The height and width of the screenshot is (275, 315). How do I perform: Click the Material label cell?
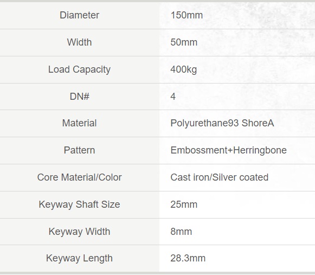pos(79,123)
